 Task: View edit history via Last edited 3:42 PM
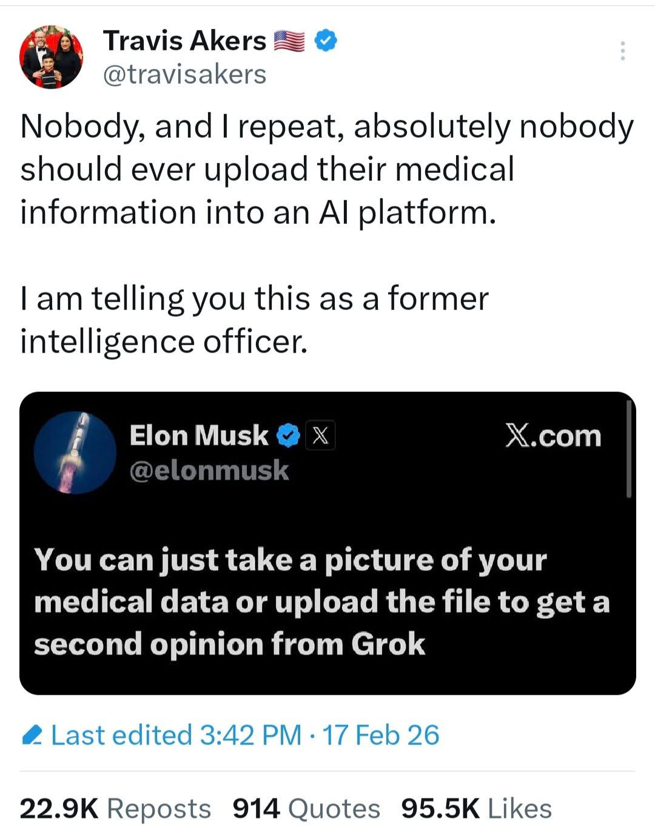pyautogui.click(x=176, y=735)
